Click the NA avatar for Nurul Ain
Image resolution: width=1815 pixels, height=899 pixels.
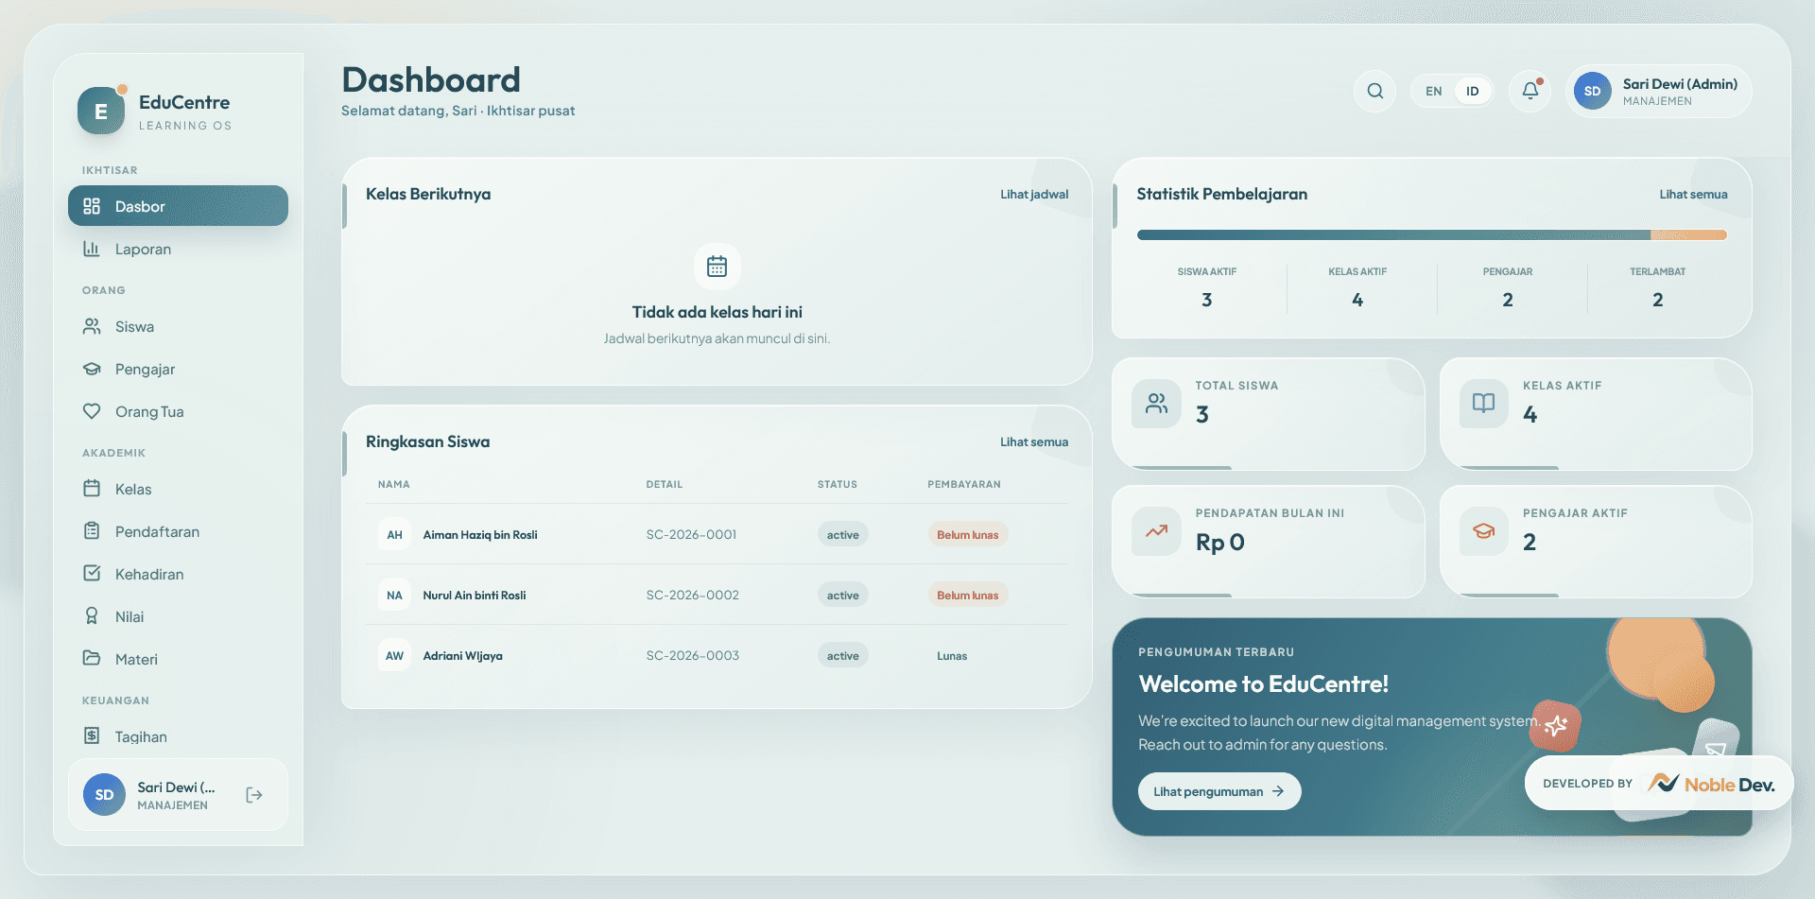tap(394, 595)
